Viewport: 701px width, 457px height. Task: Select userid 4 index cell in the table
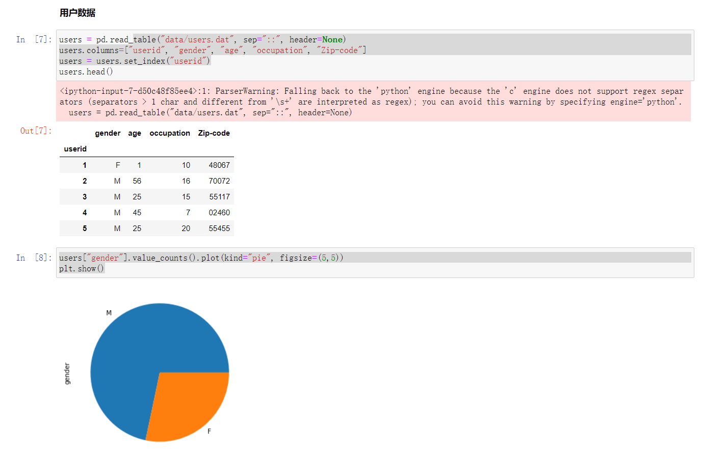point(85,213)
